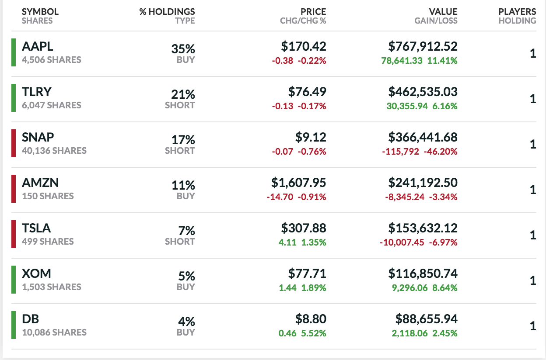Select the 499 SHARES text
The height and width of the screenshot is (360, 546).
coord(48,242)
